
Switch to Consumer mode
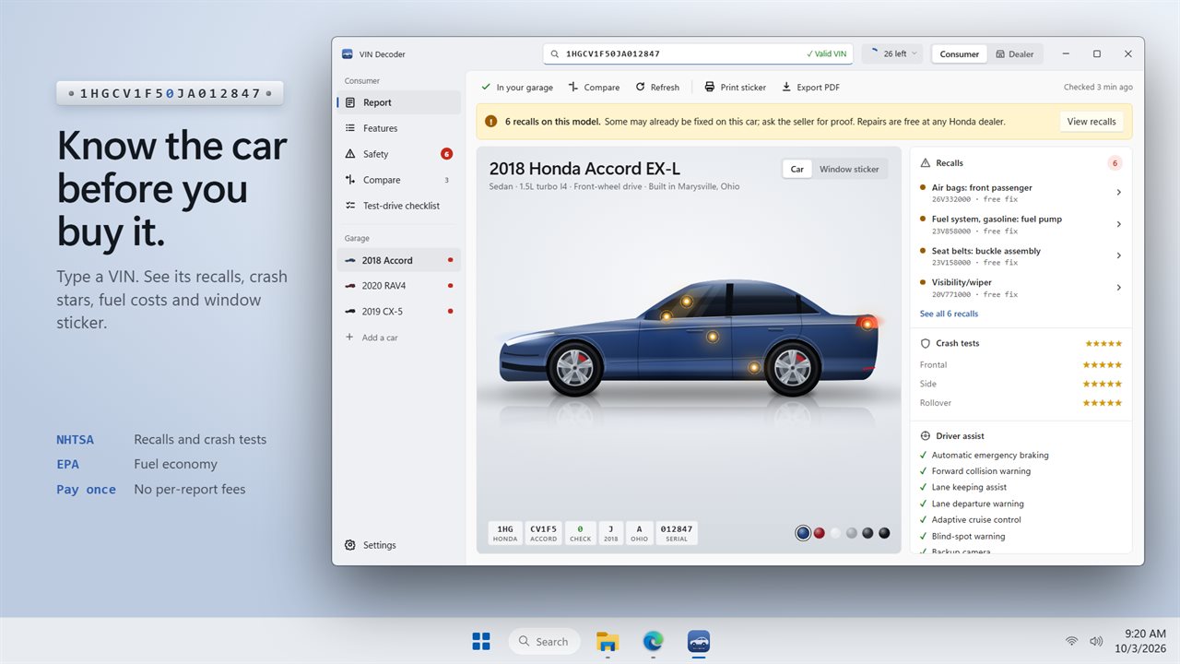(960, 54)
